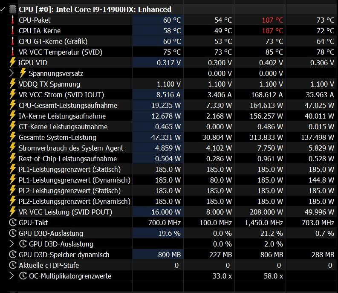Select the PL1-Leistungsgrenzwert (Statisch) label
This screenshot has height=293, width=338.
click(69, 169)
